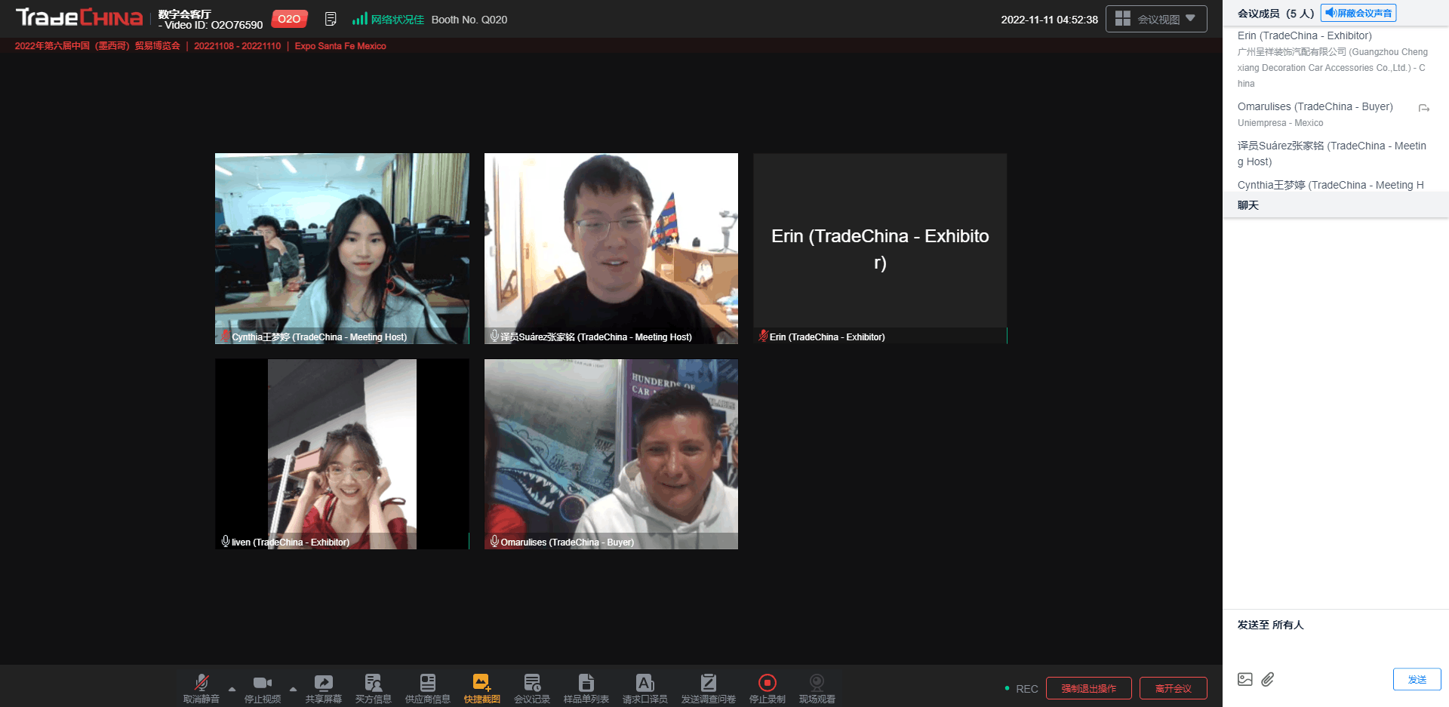Open the meeting view (会议视图) dropdown
This screenshot has height=707, width=1449.
(1155, 19)
